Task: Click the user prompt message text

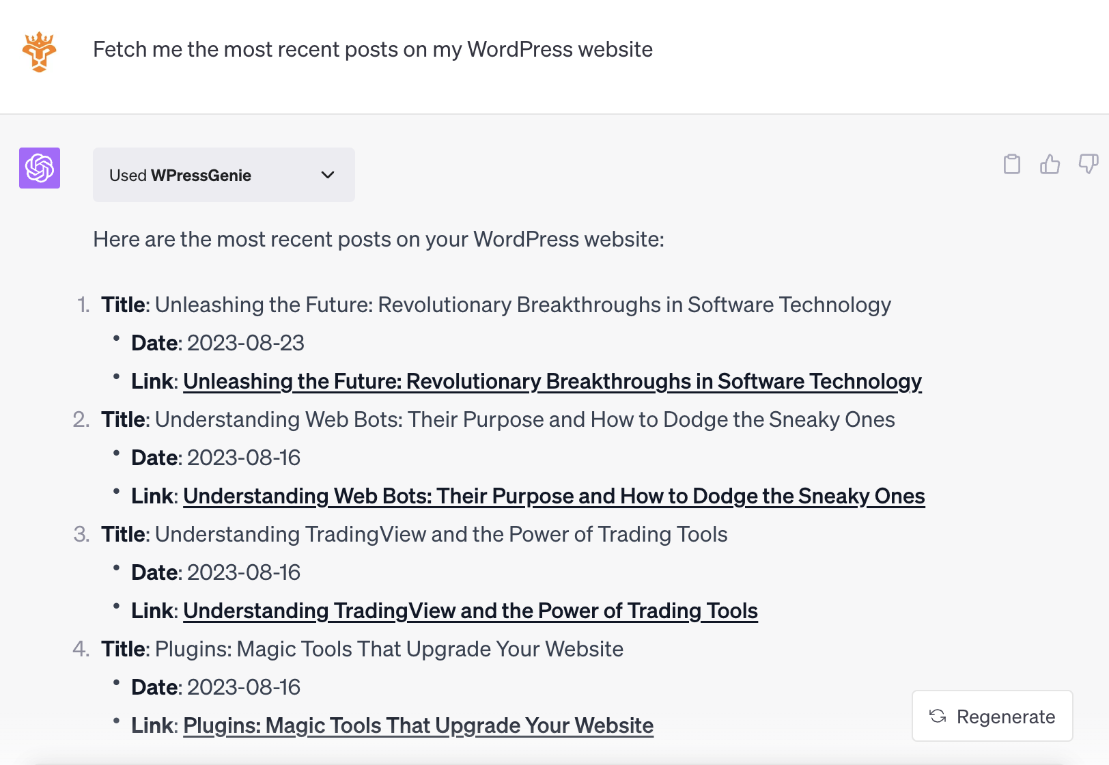Action: pyautogui.click(x=373, y=49)
